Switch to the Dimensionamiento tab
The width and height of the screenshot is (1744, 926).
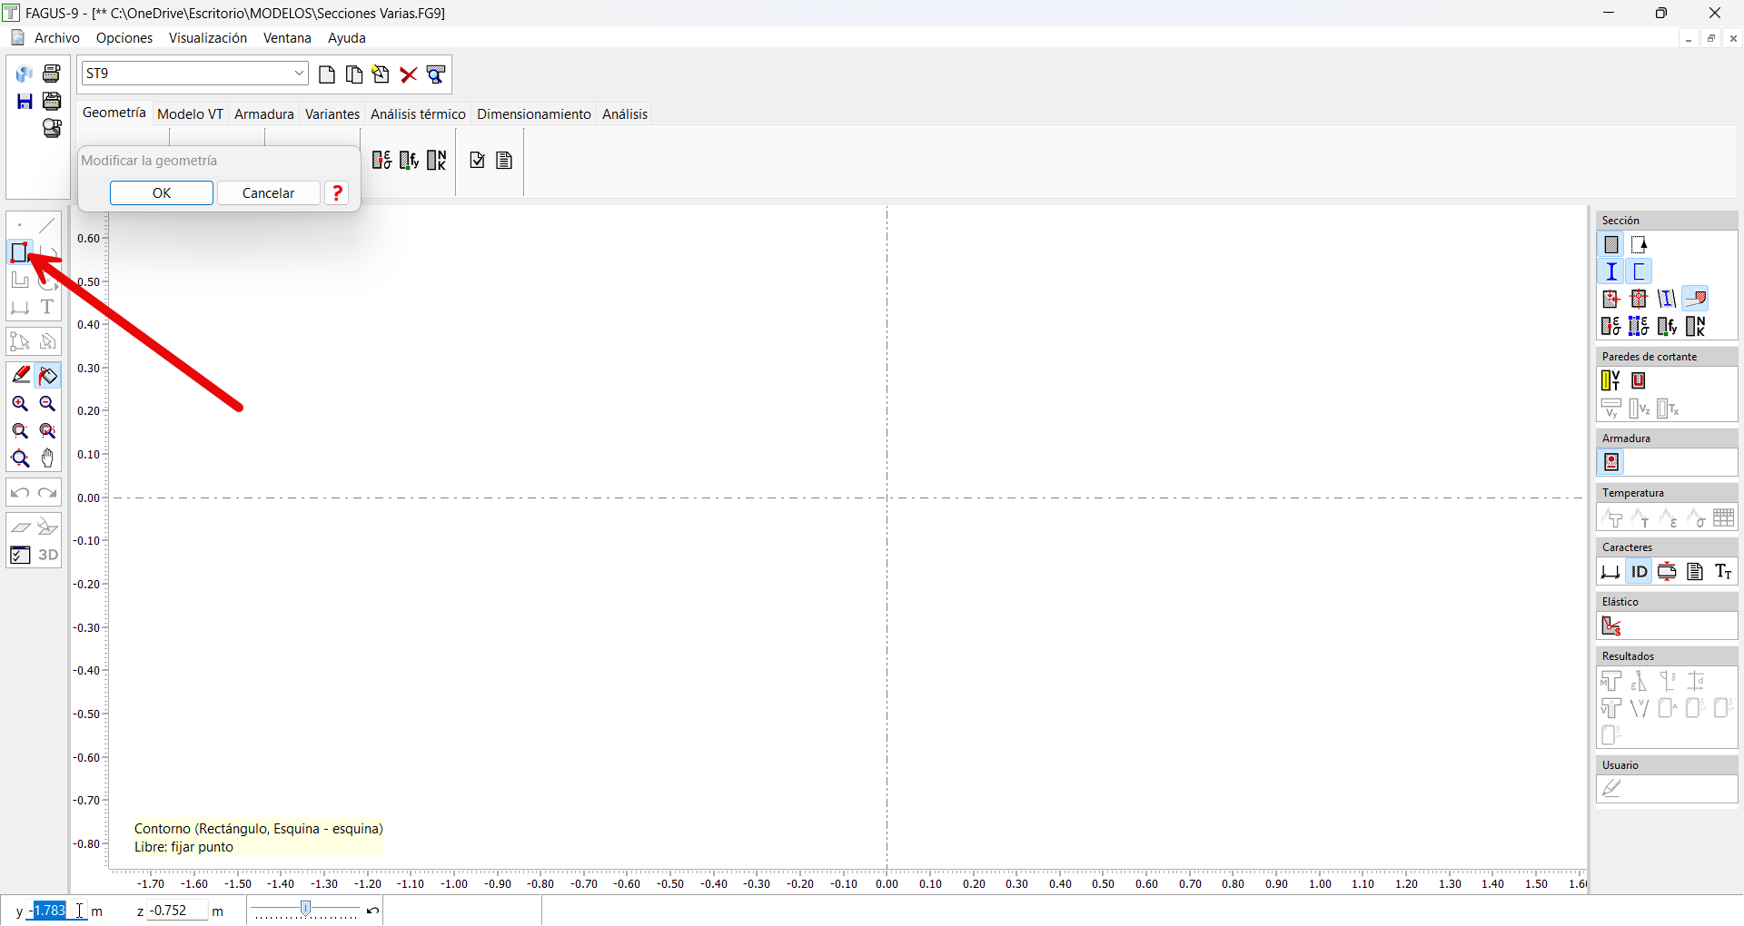[x=533, y=113]
